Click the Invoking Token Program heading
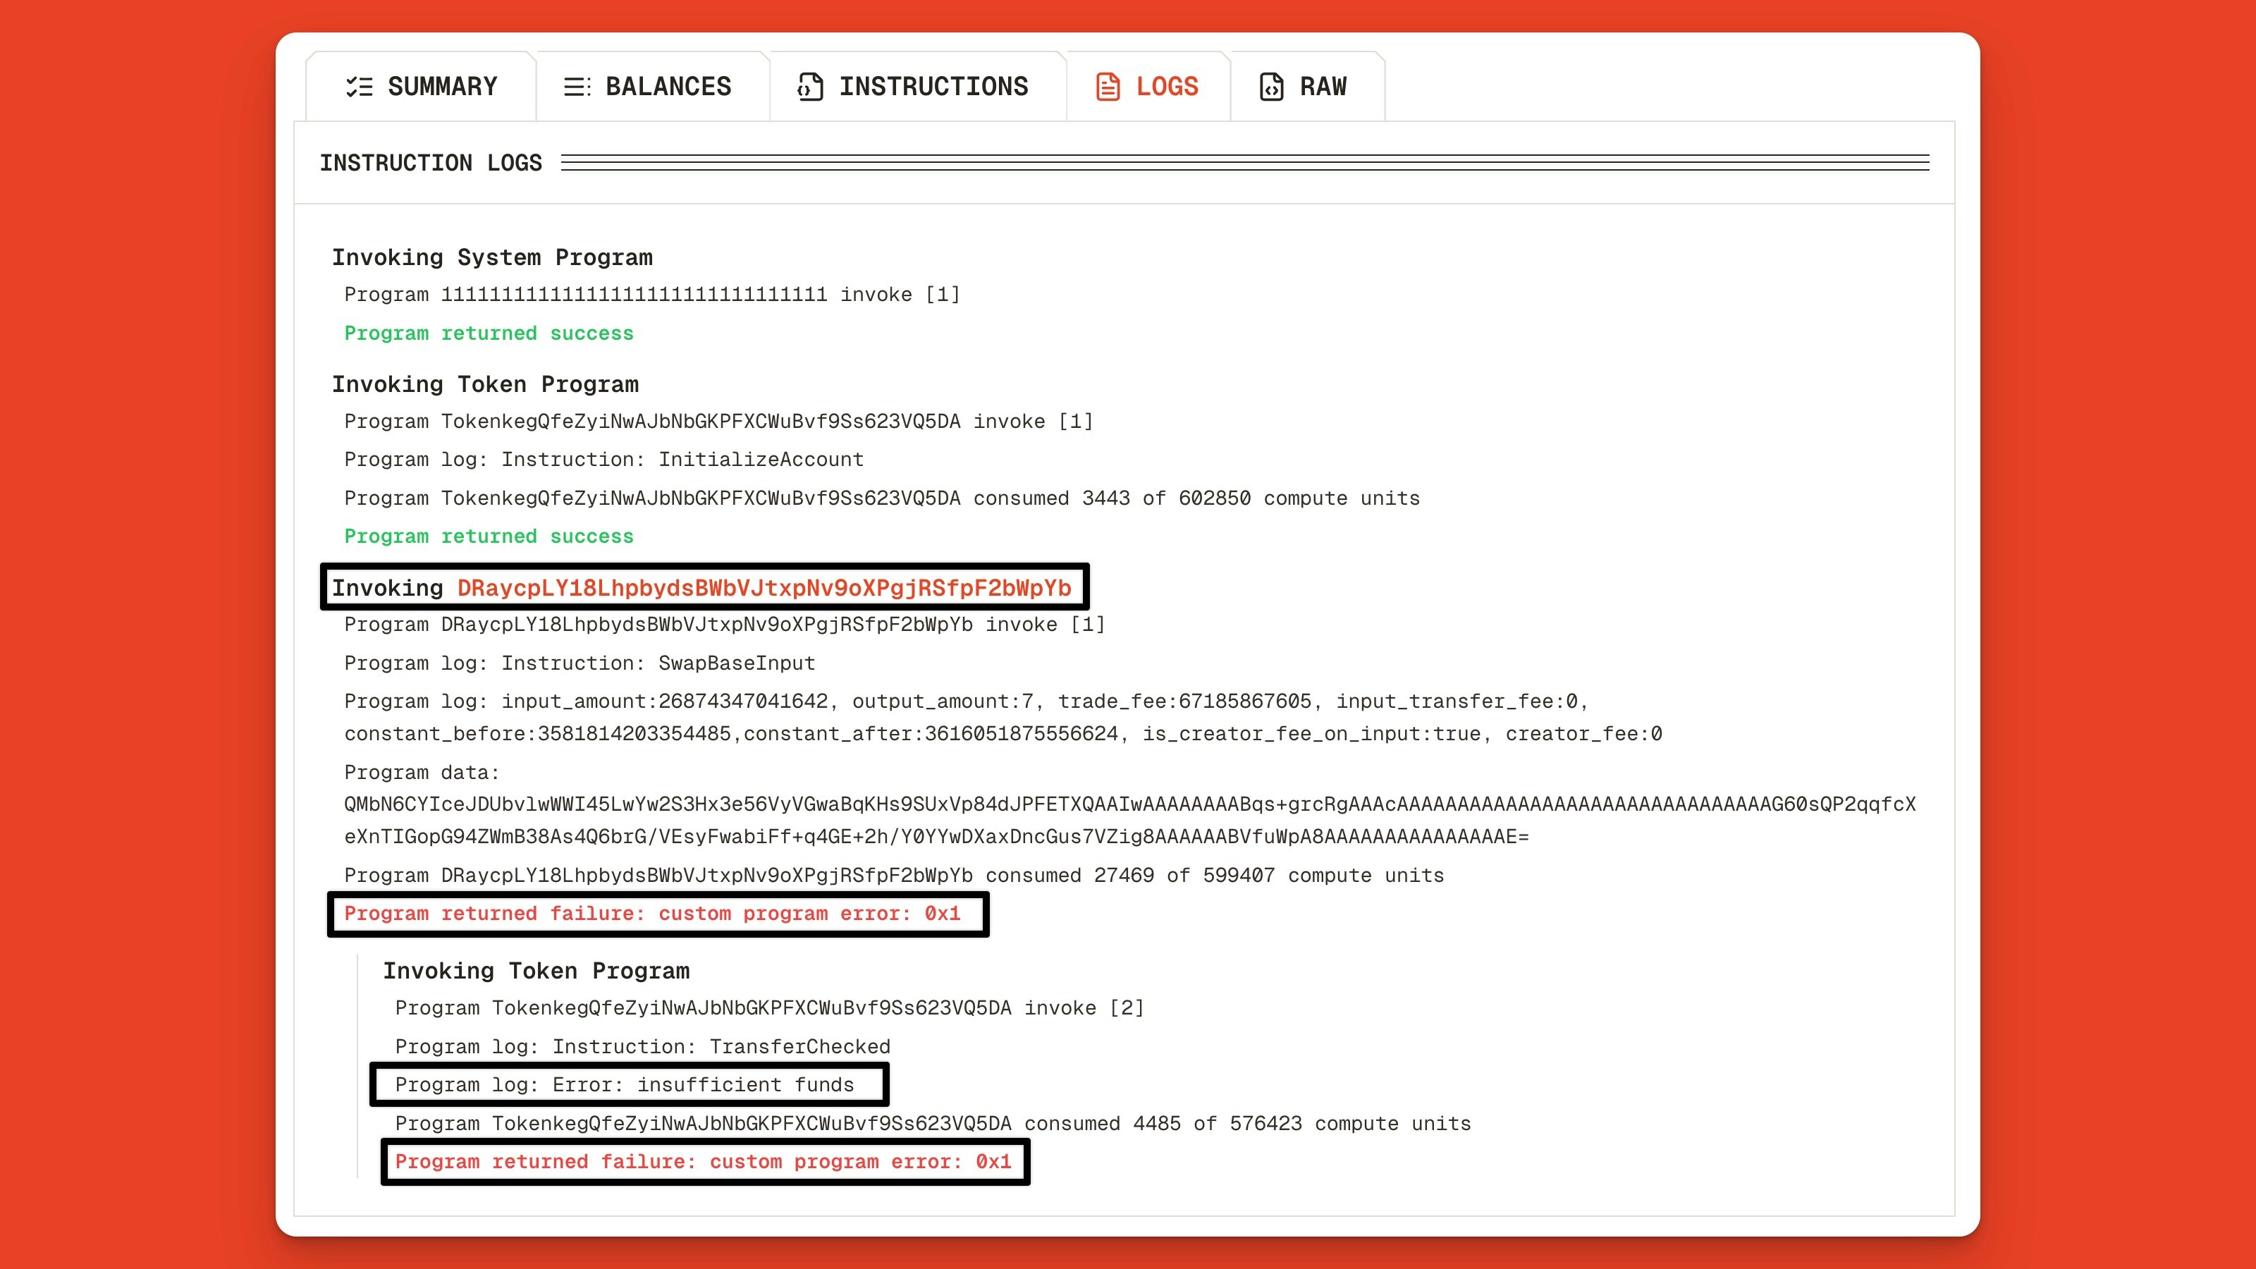 (484, 384)
